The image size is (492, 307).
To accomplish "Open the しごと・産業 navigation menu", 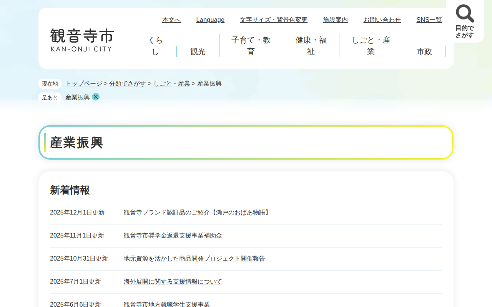I will [371, 46].
